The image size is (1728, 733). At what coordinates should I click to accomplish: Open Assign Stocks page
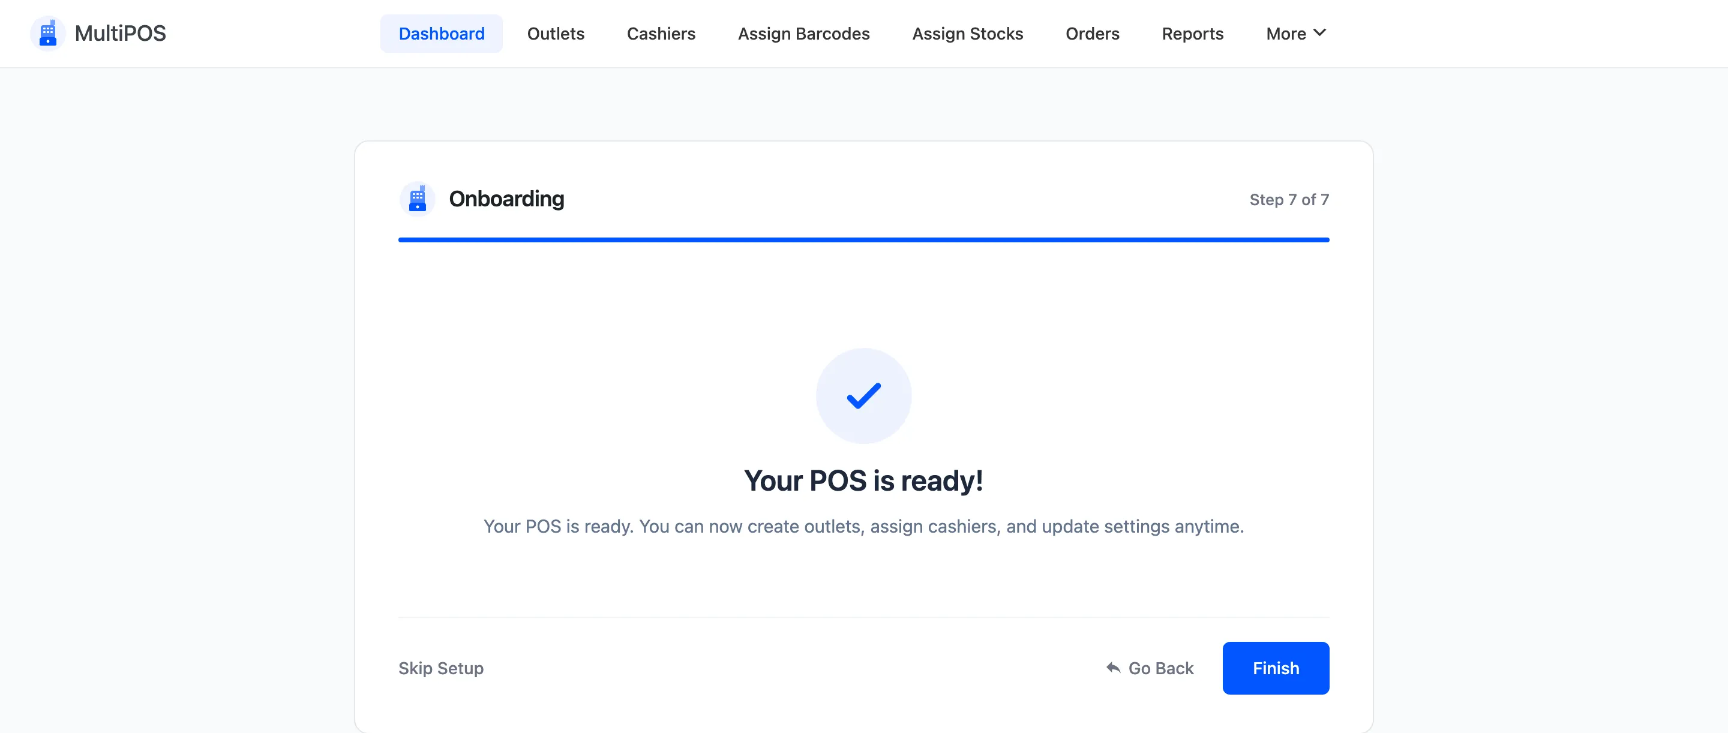967,34
